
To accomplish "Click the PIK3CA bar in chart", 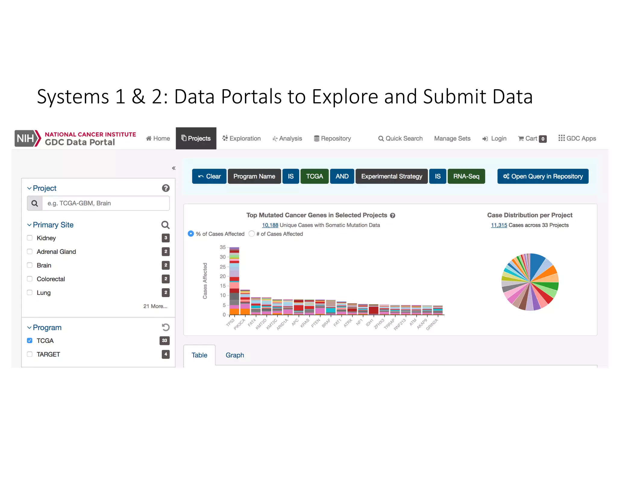I will pyautogui.click(x=245, y=302).
